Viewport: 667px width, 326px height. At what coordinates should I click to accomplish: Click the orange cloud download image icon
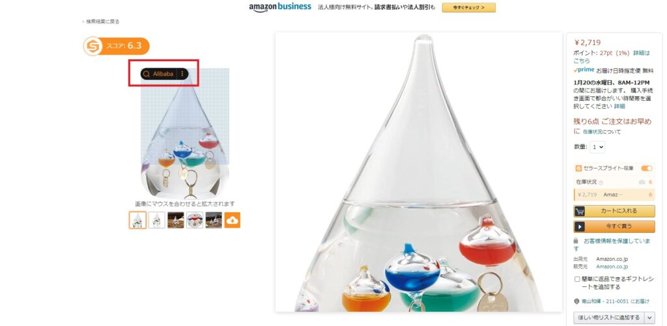pyautogui.click(x=233, y=220)
